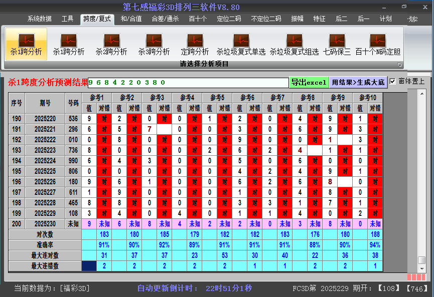The width and height of the screenshot is (434, 297).
Task: Click the 导出excel button
Action: tap(309, 82)
